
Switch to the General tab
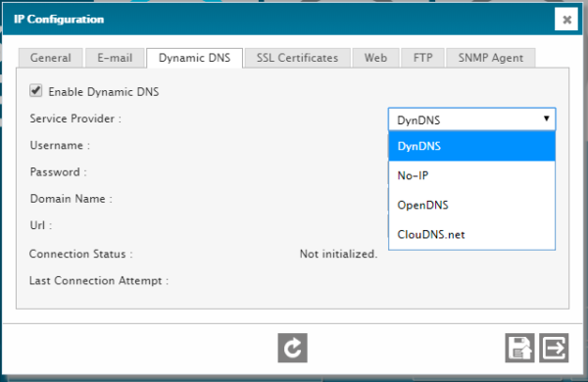coord(51,58)
